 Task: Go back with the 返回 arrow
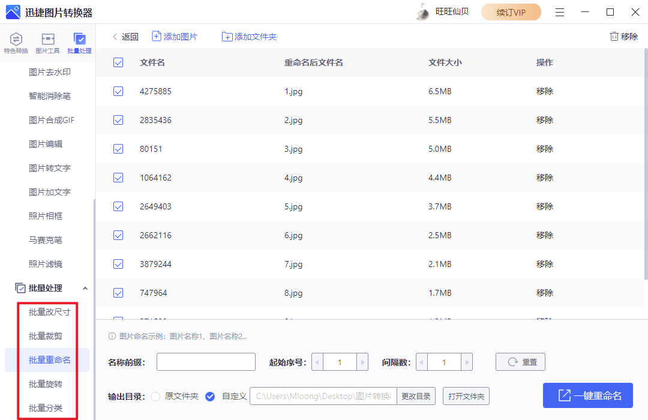click(x=115, y=37)
